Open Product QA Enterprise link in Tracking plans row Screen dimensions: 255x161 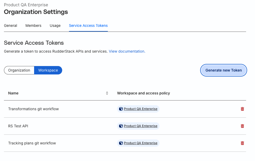click(x=141, y=143)
